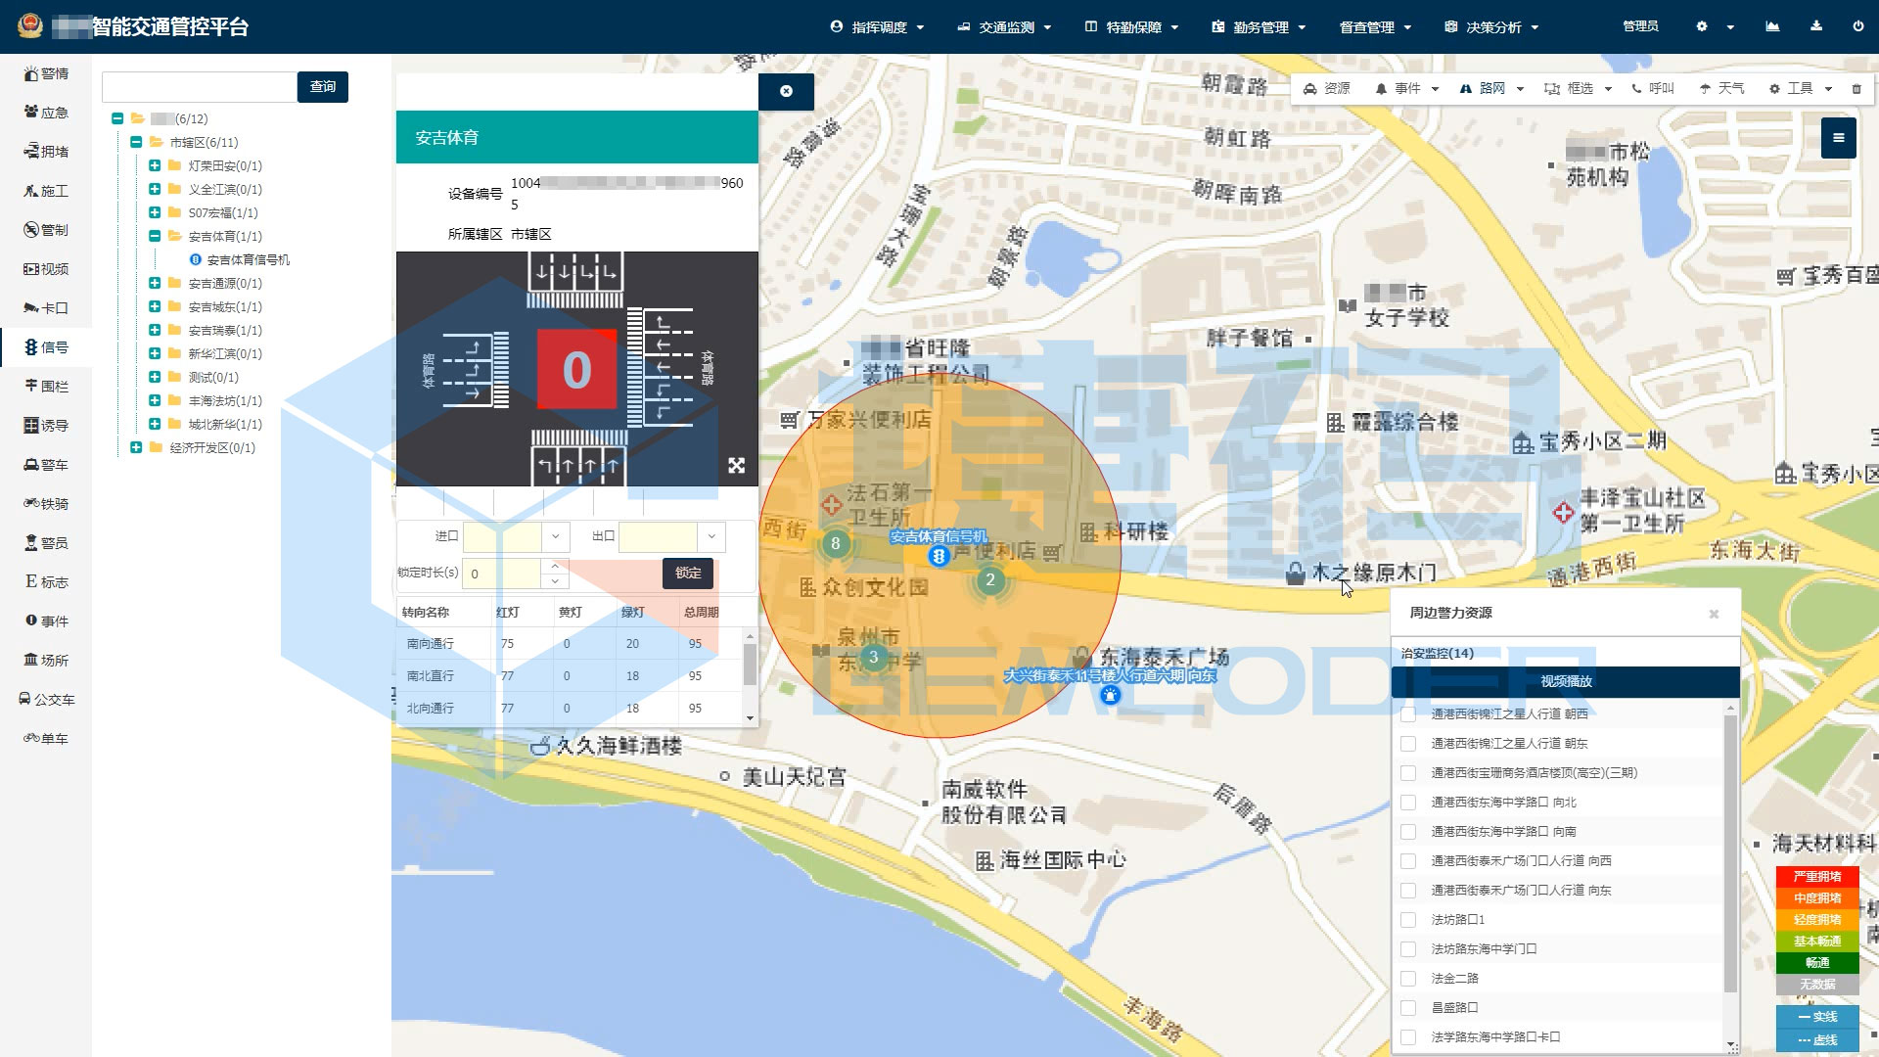Click the 安吉体育信号机 marker on map
This screenshot has width=1879, height=1057.
[x=939, y=556]
